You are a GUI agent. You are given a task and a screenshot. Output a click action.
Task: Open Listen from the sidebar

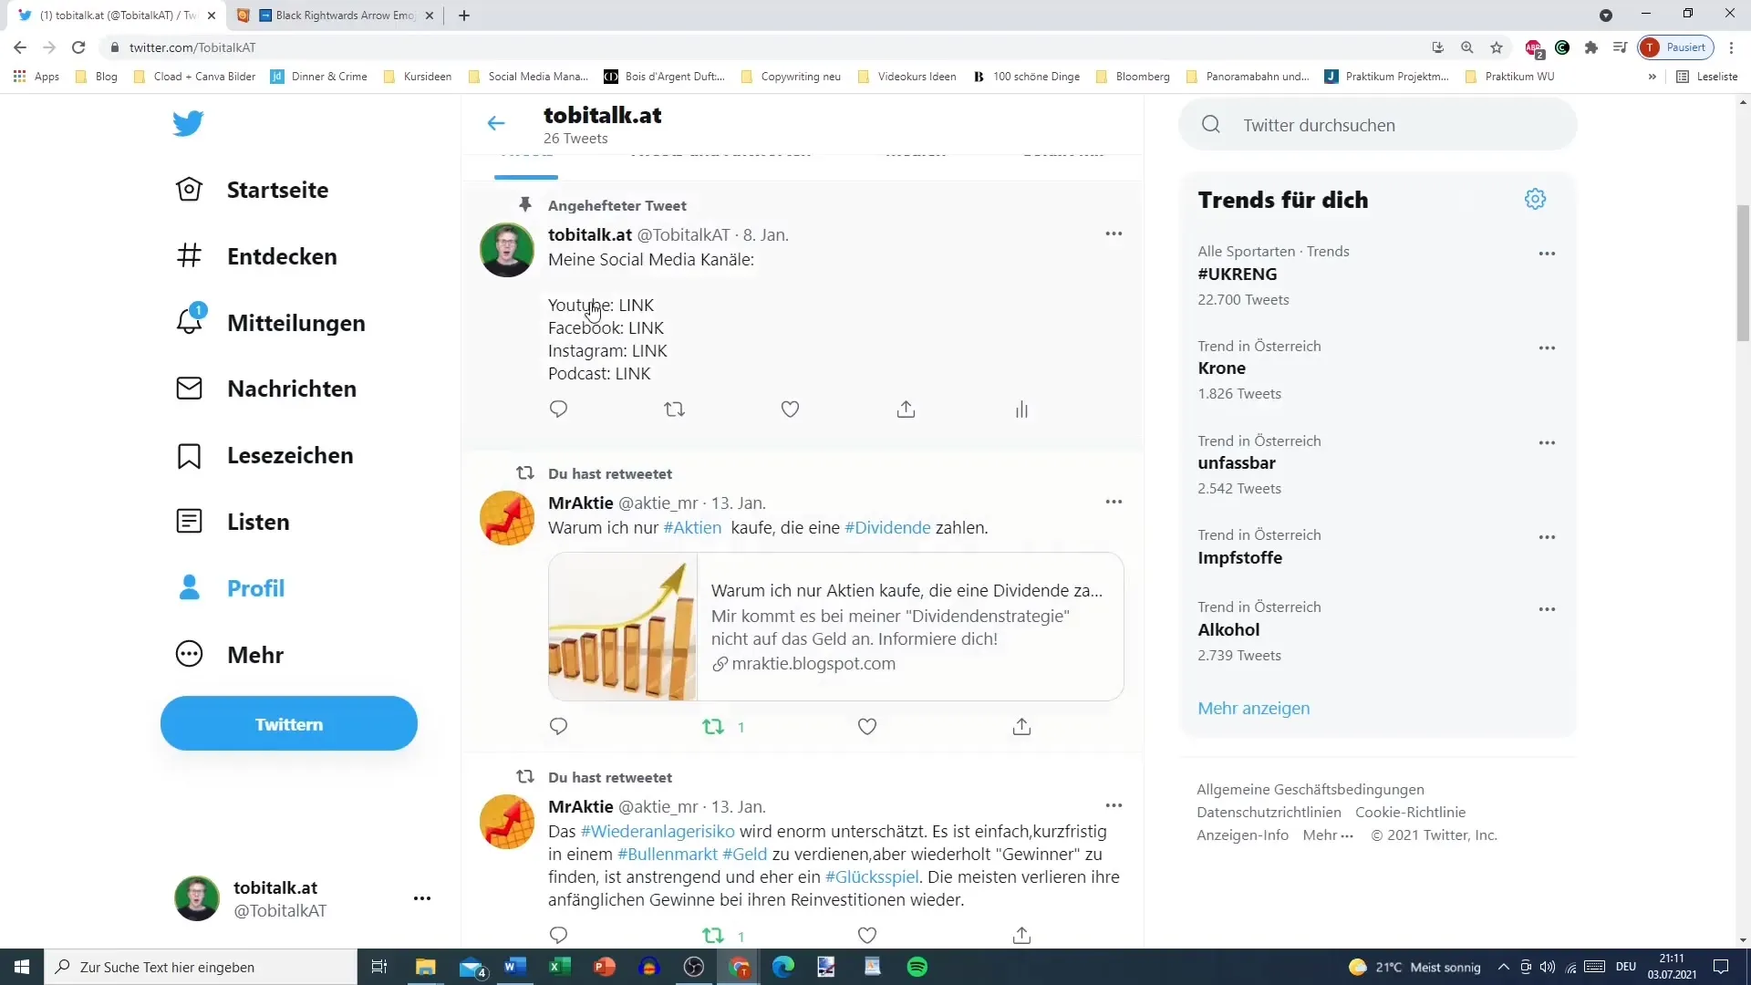(x=233, y=522)
